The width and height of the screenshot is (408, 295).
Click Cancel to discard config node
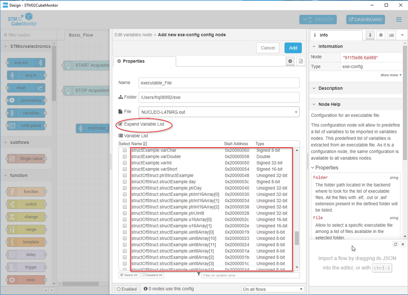[268, 48]
